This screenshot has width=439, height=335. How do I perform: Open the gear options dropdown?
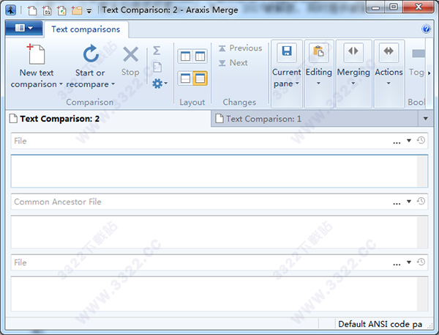point(160,84)
